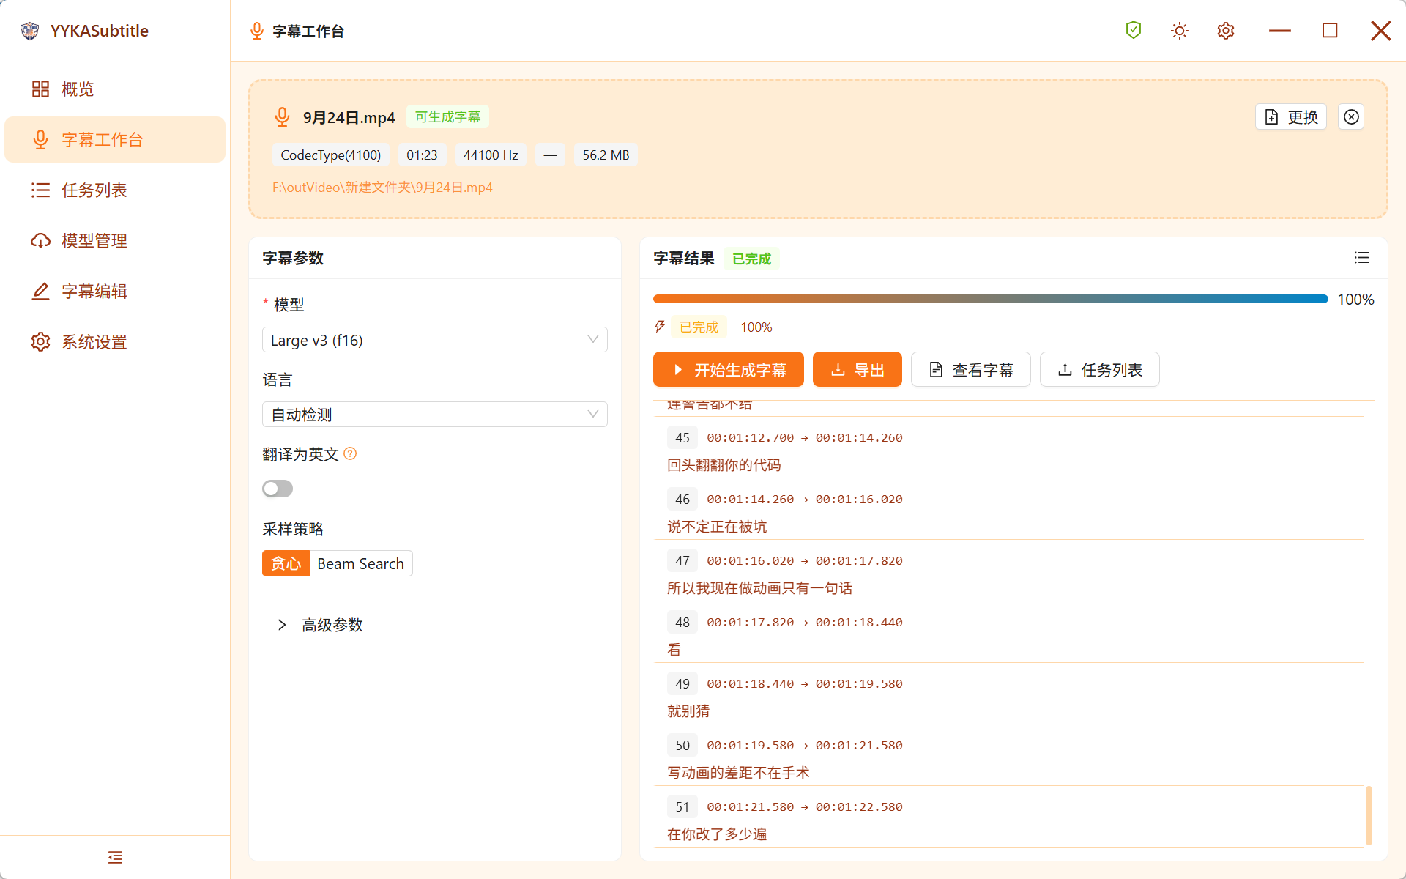
Task: Open settings via top-right gear icon
Action: click(x=1226, y=31)
